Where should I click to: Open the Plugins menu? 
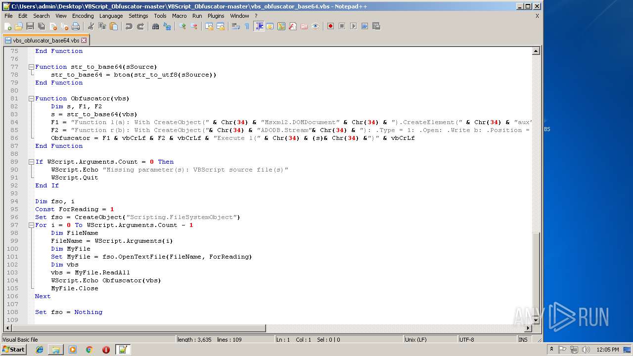[x=216, y=16]
